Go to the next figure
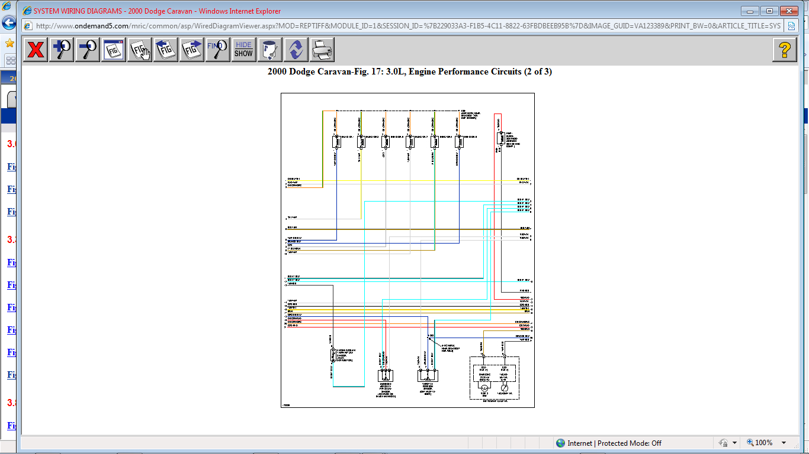Screen dimensions: 809x454 tap(192, 50)
